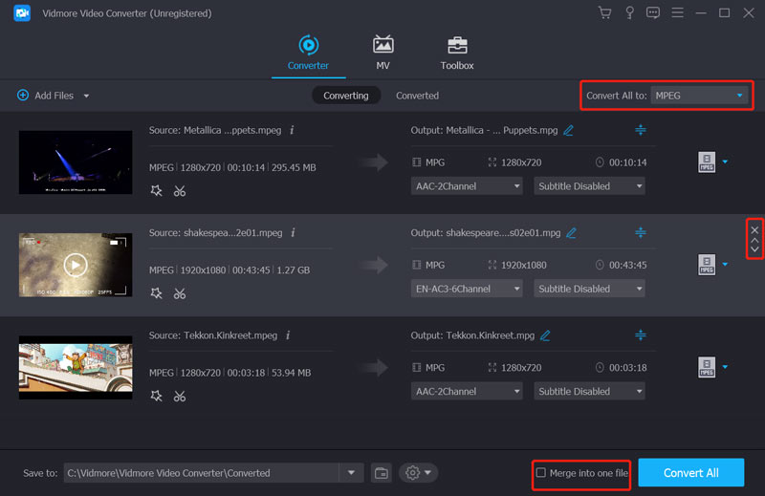
Task: Switch to the Converted list
Action: tap(417, 96)
